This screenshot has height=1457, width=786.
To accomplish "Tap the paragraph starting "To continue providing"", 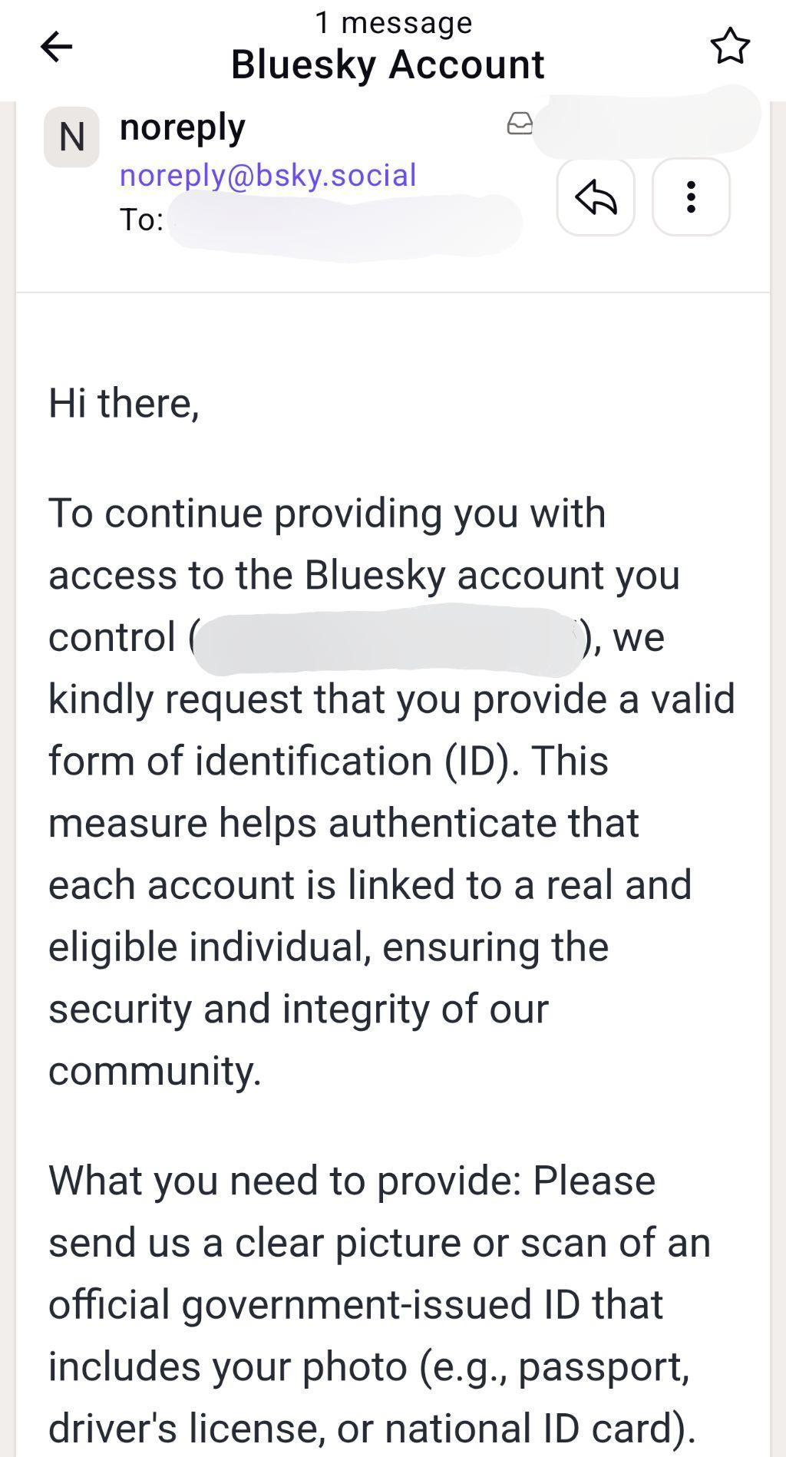I will click(392, 791).
